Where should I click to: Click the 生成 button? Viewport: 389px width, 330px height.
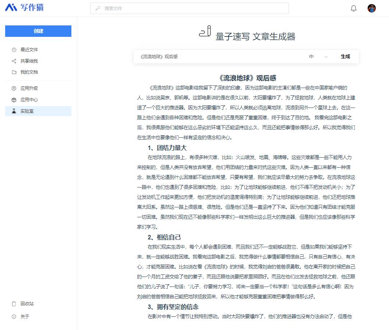point(345,57)
